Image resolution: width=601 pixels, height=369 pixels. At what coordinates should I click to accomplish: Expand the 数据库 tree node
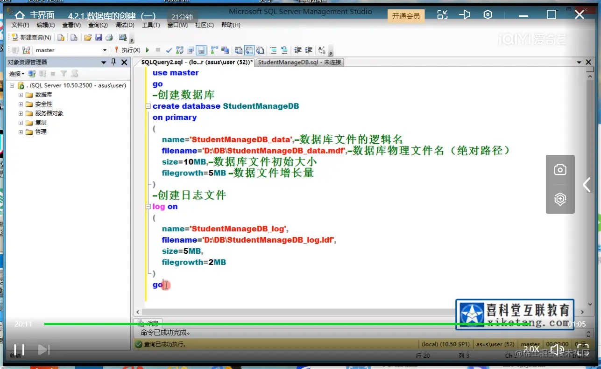pos(21,95)
